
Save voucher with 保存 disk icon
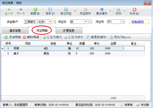coord(50,9)
